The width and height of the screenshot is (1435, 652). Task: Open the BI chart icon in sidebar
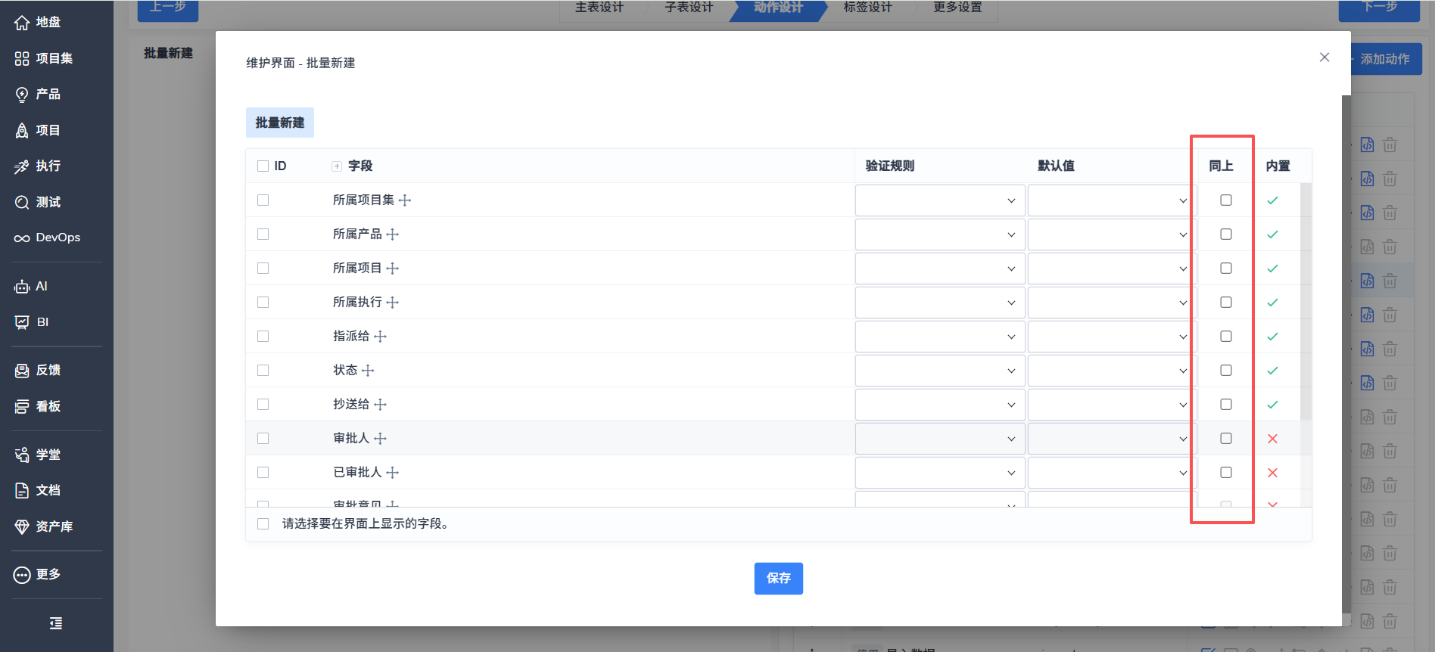(22, 322)
